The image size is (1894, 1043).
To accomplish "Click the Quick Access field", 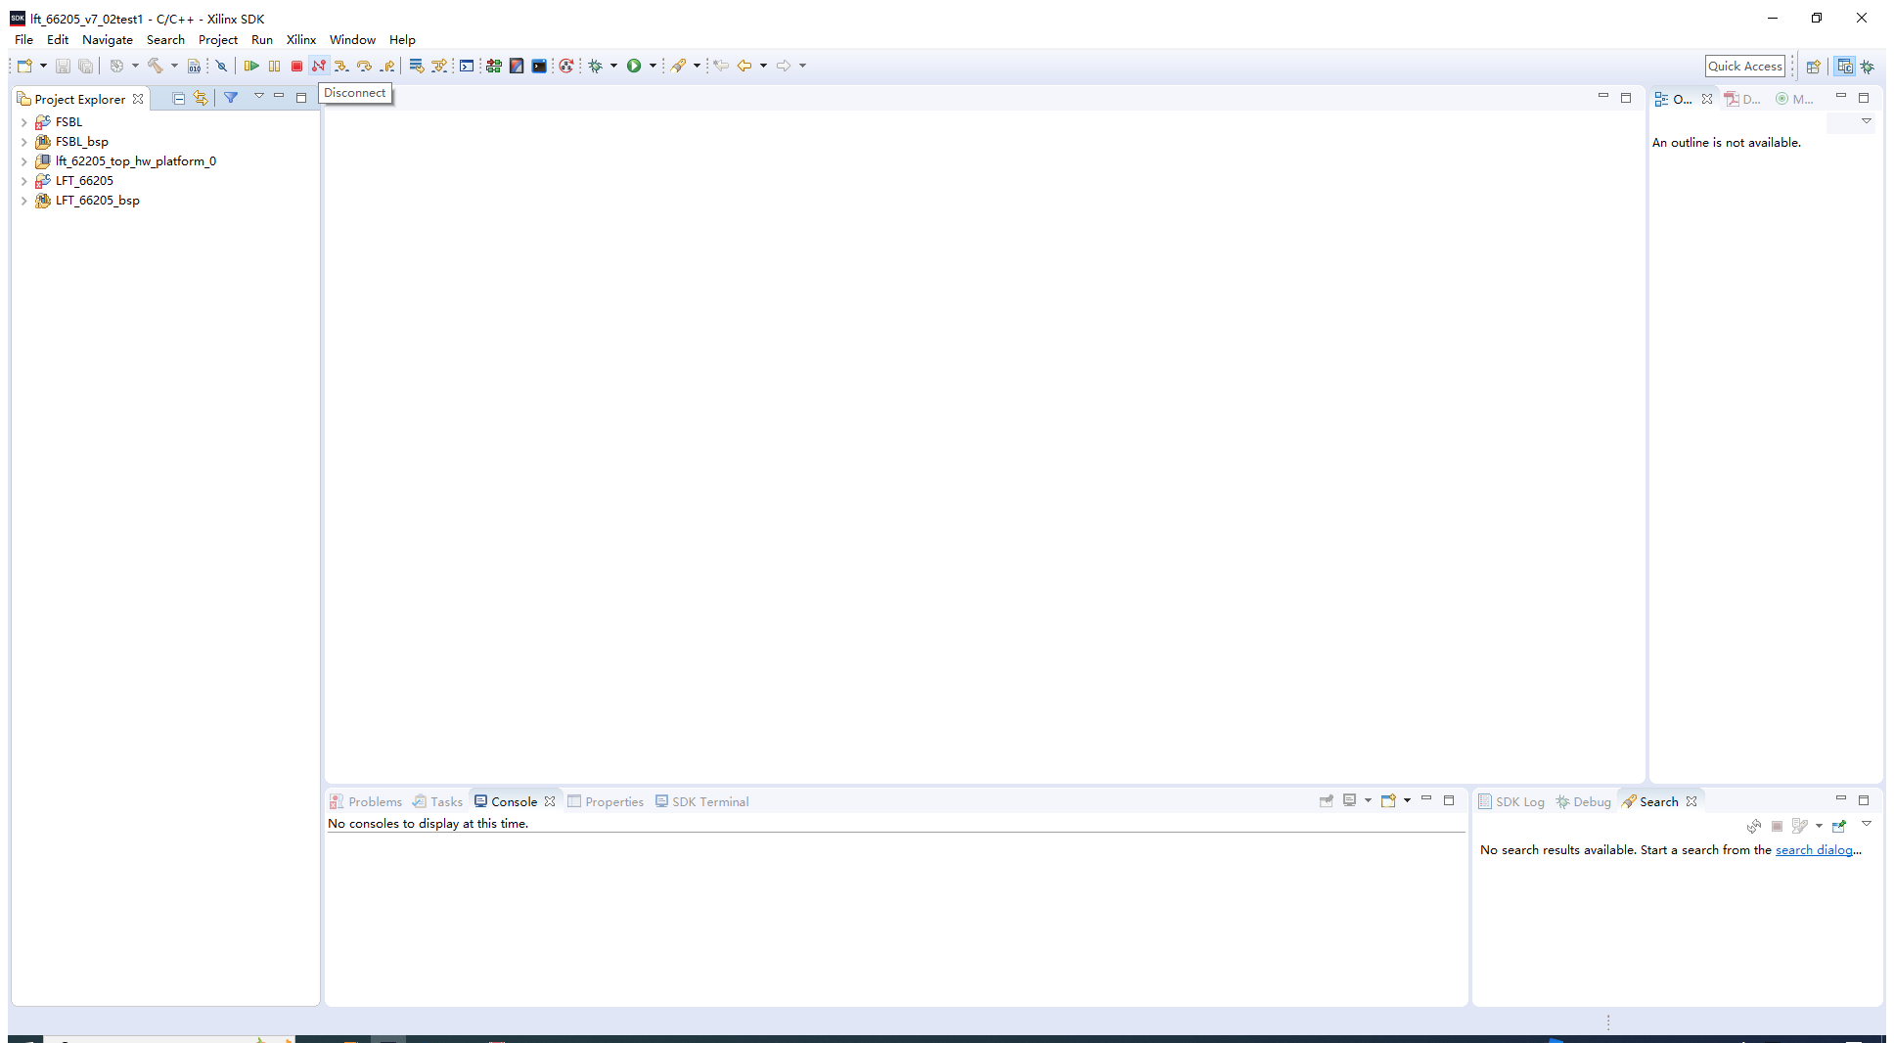I will tap(1745, 67).
